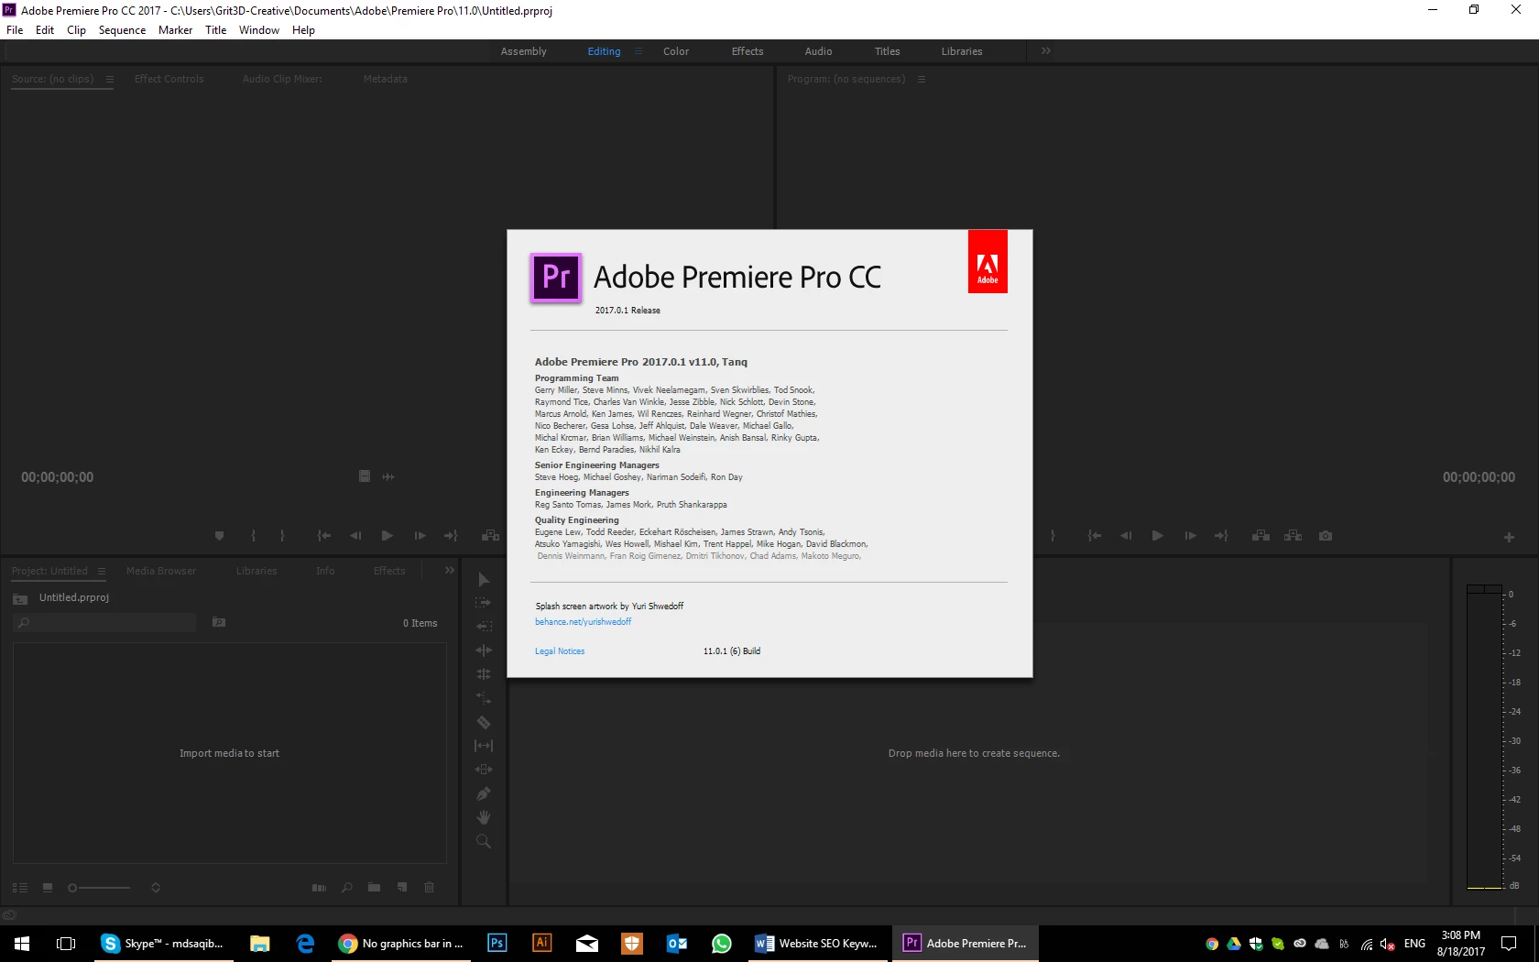Click Mark In in Source monitor
Viewport: 1539px width, 962px height.
(253, 536)
